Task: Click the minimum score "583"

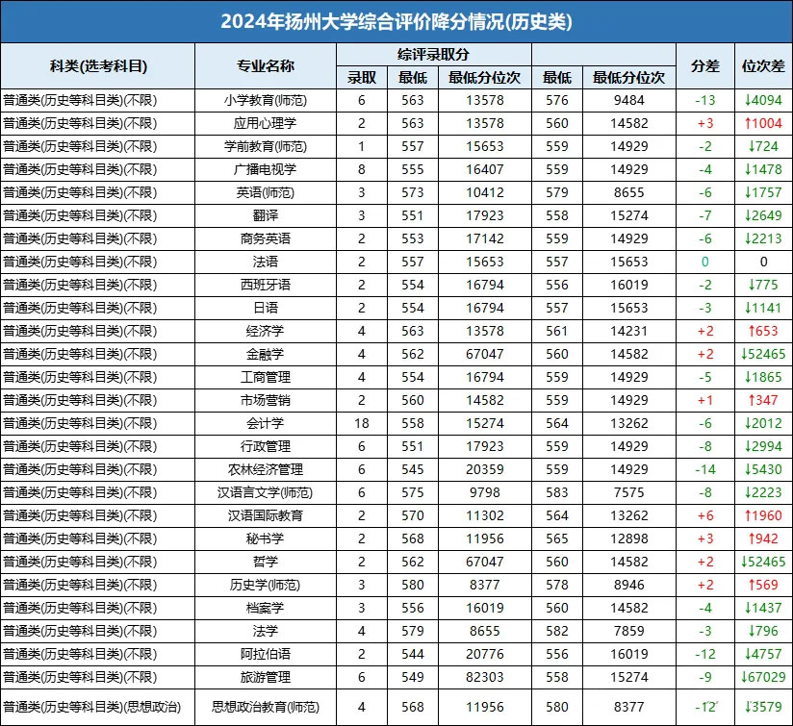Action: tap(557, 492)
